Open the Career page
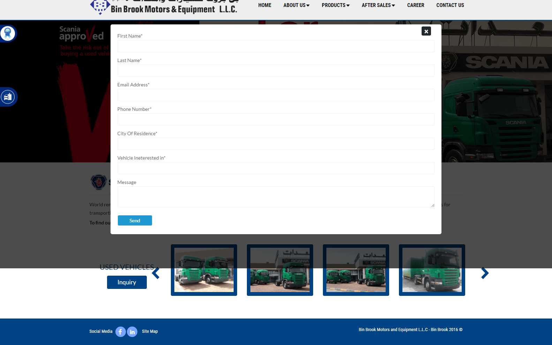Screen dimensions: 552x345 (416, 5)
